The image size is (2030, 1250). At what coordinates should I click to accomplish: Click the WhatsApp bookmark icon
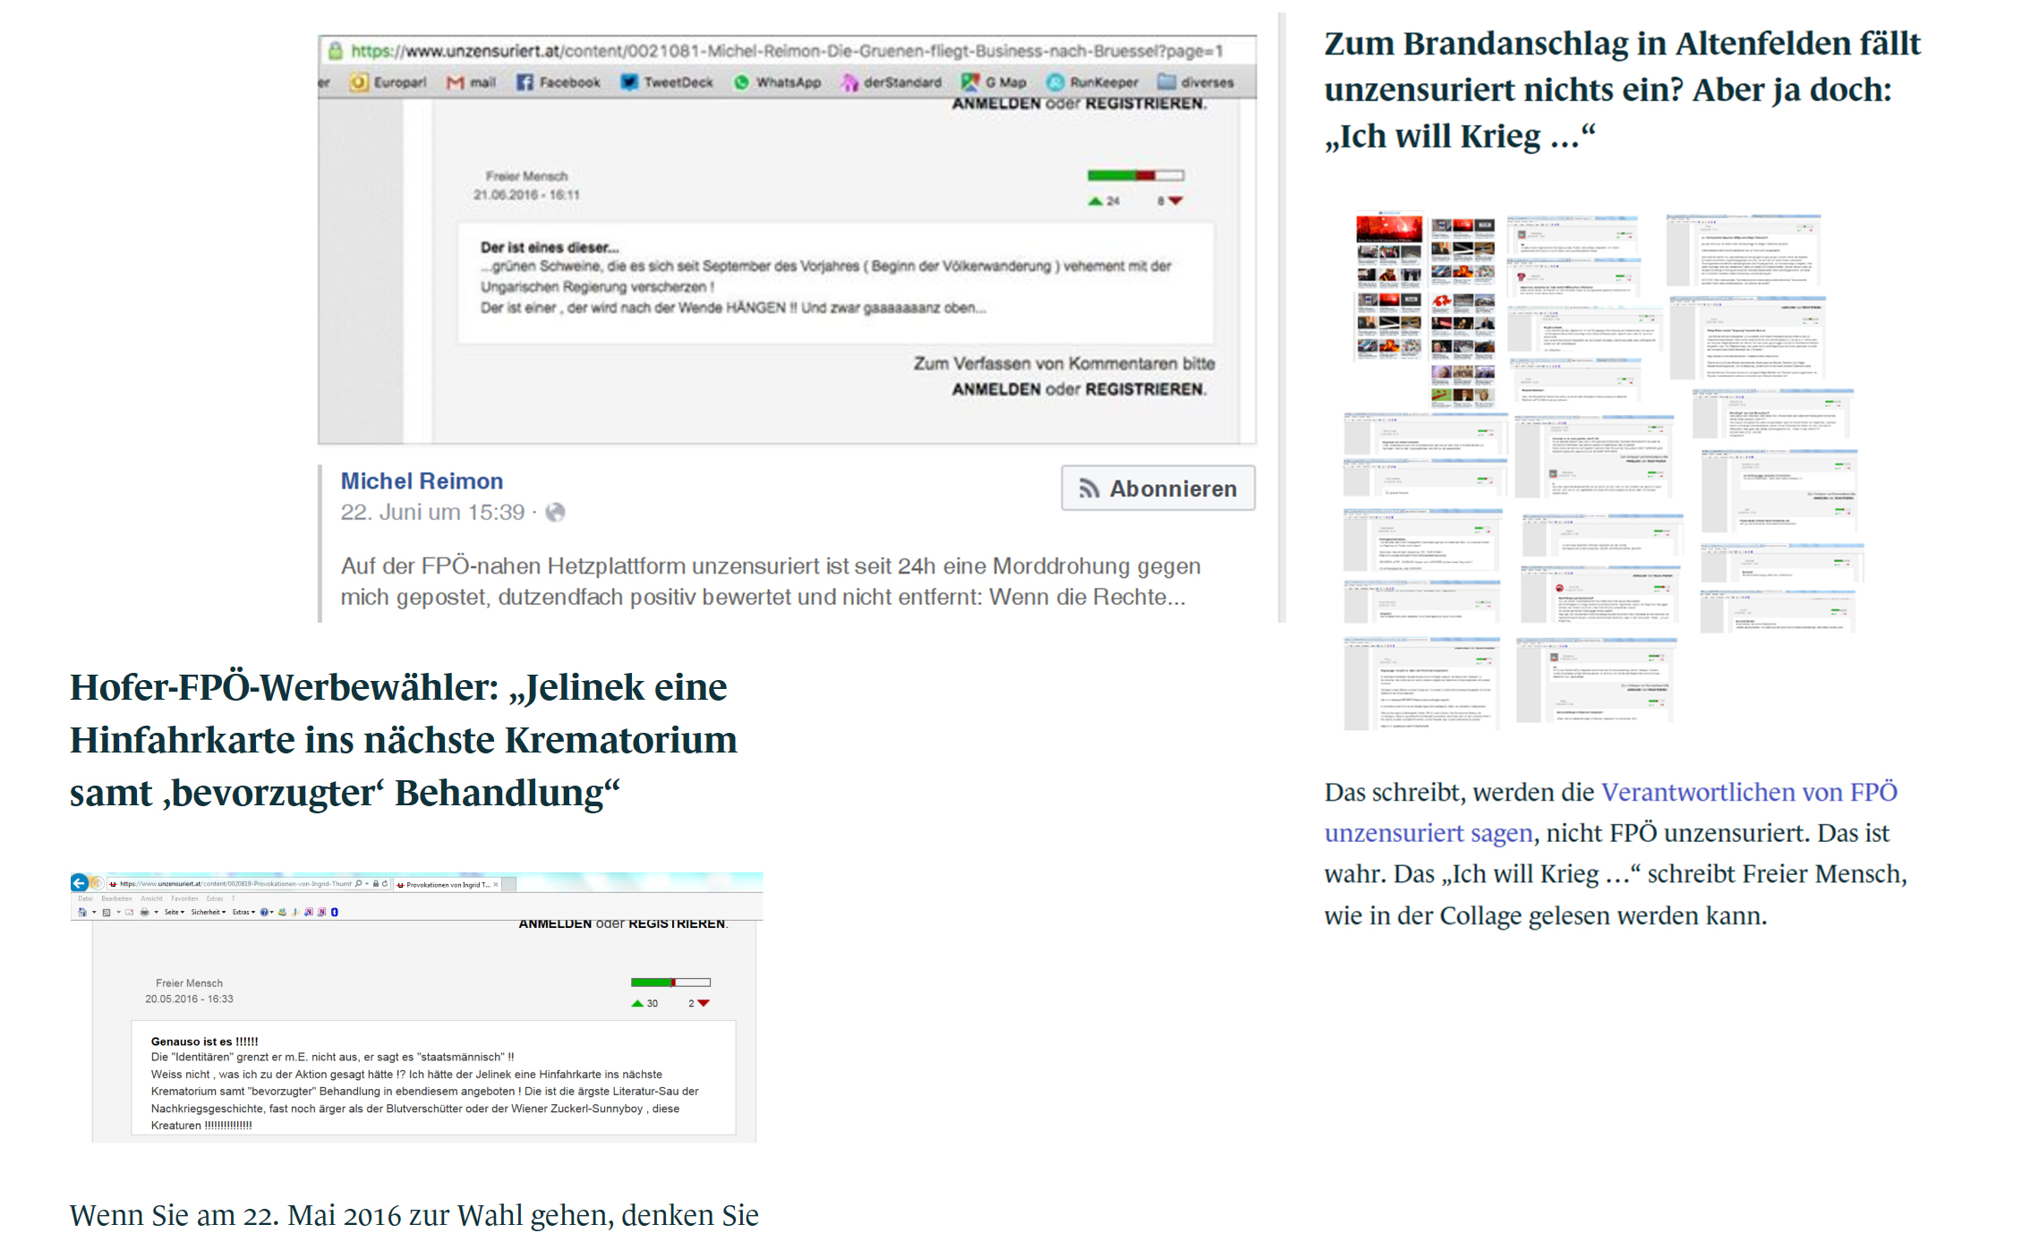click(741, 82)
